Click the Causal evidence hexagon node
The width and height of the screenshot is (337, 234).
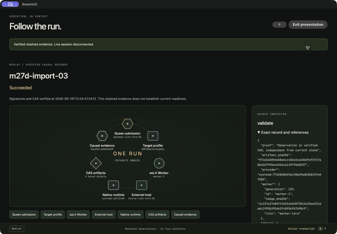[x=102, y=136]
